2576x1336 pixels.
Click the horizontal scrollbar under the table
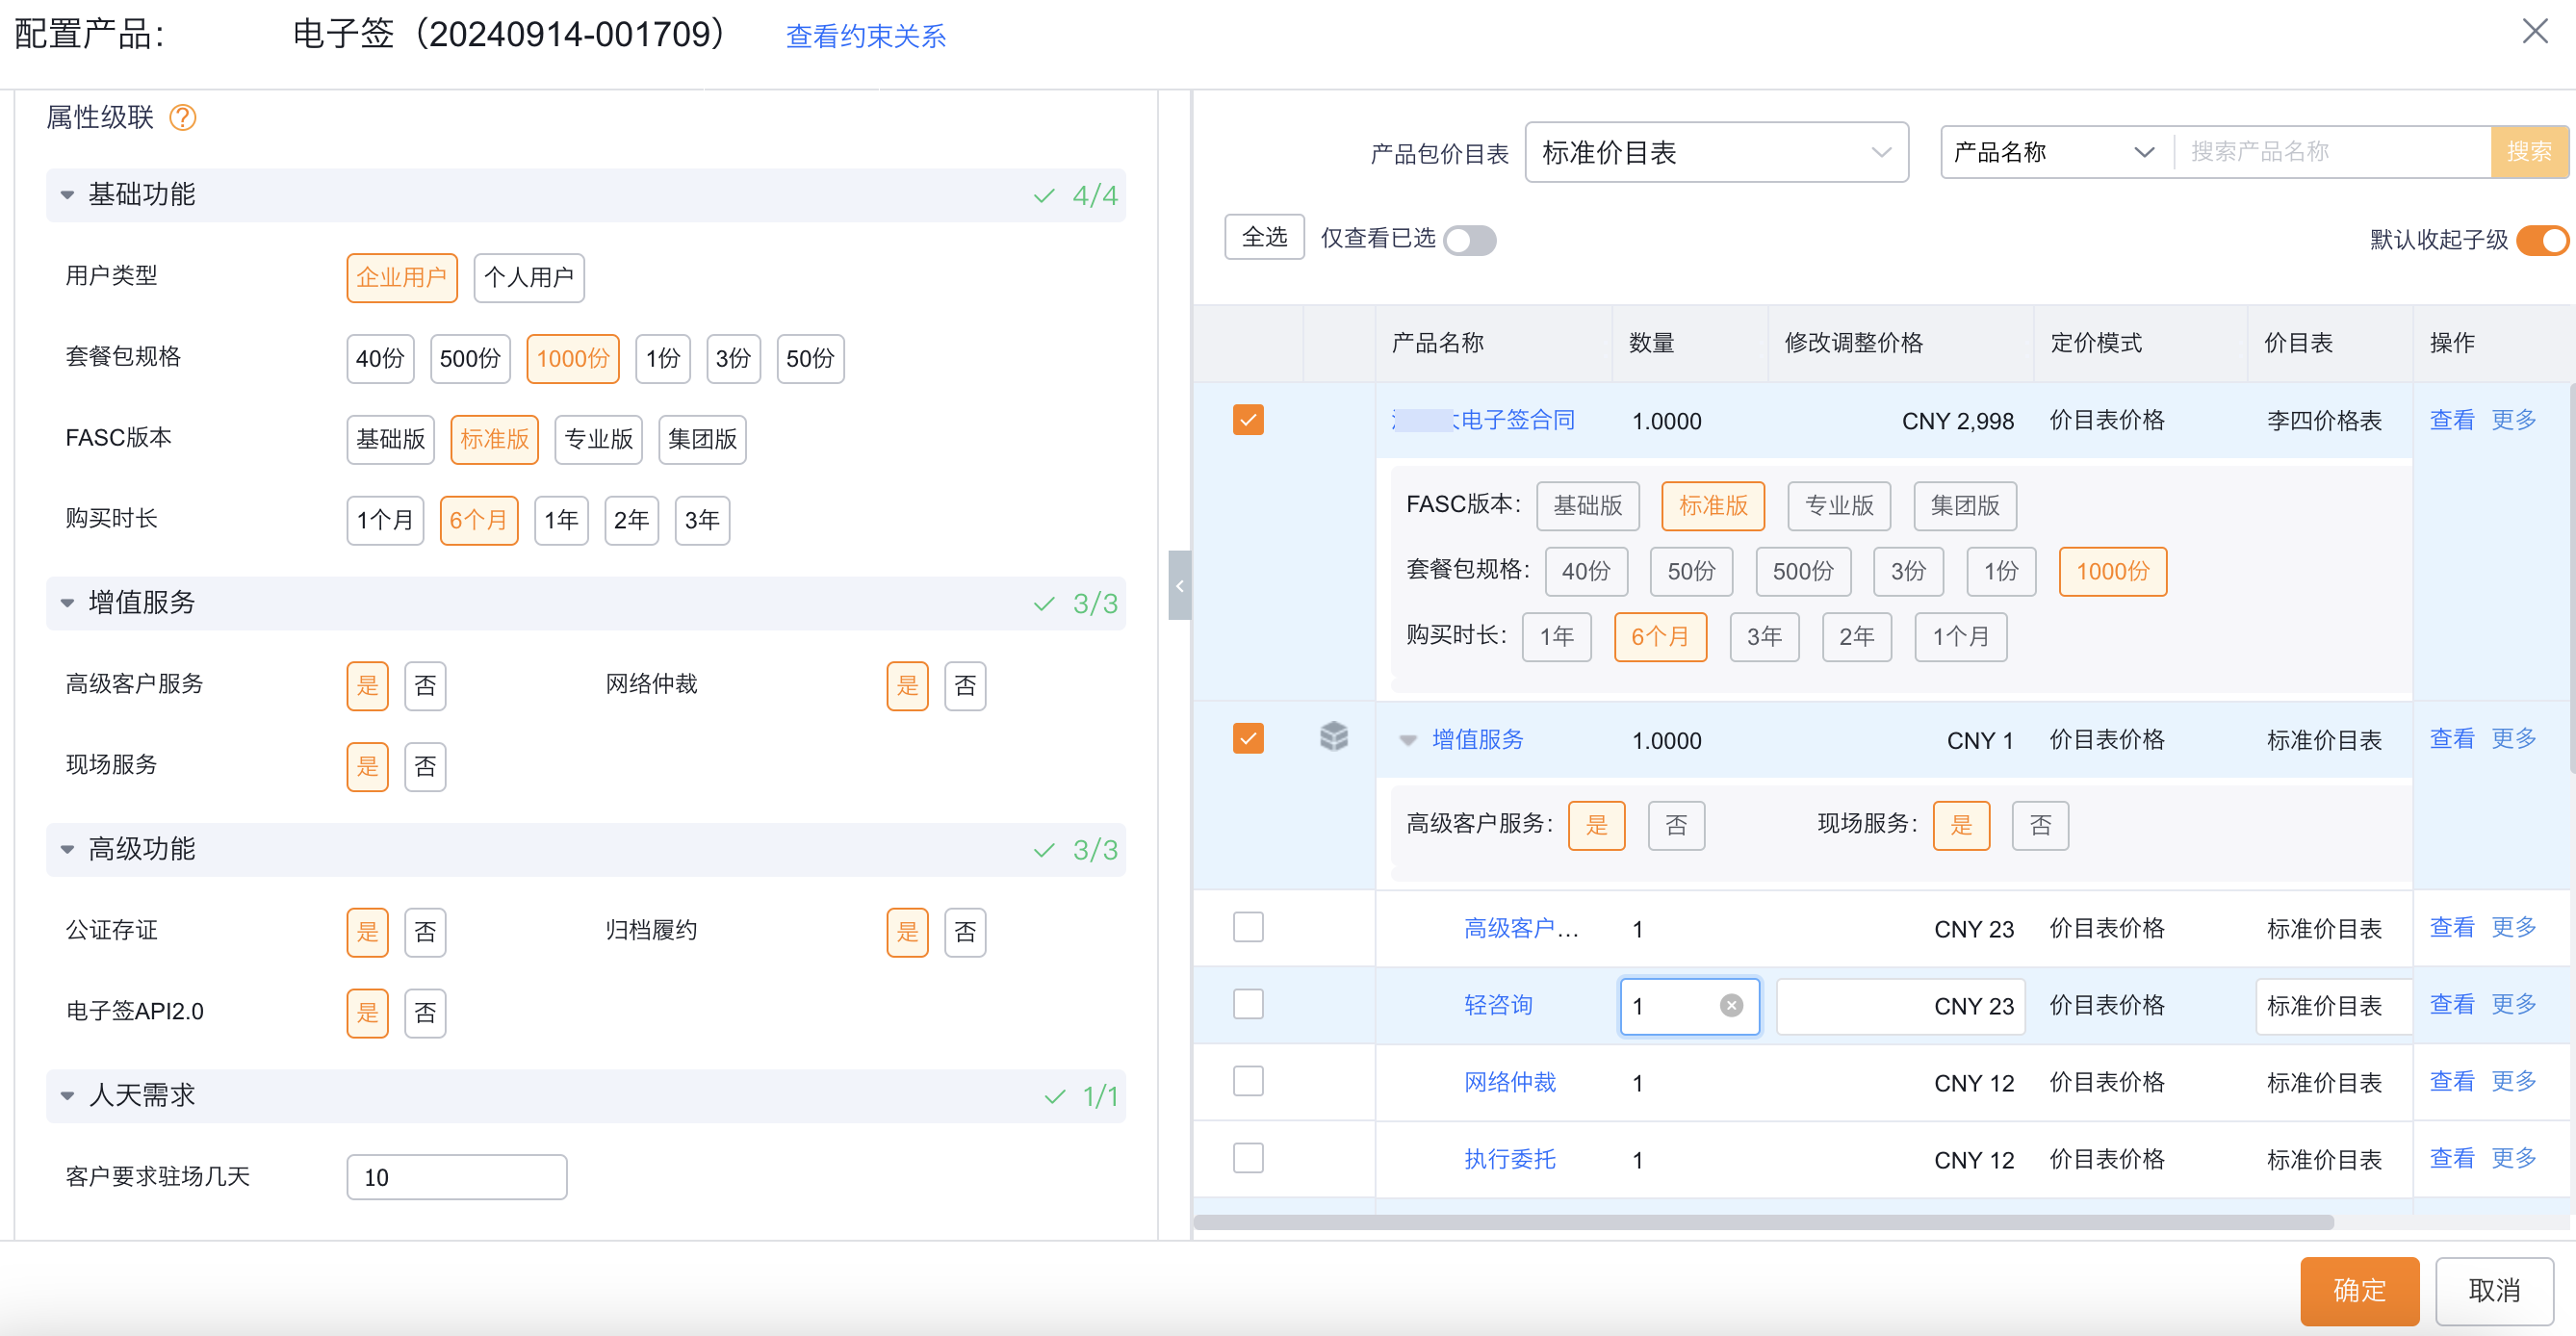click(1764, 1222)
